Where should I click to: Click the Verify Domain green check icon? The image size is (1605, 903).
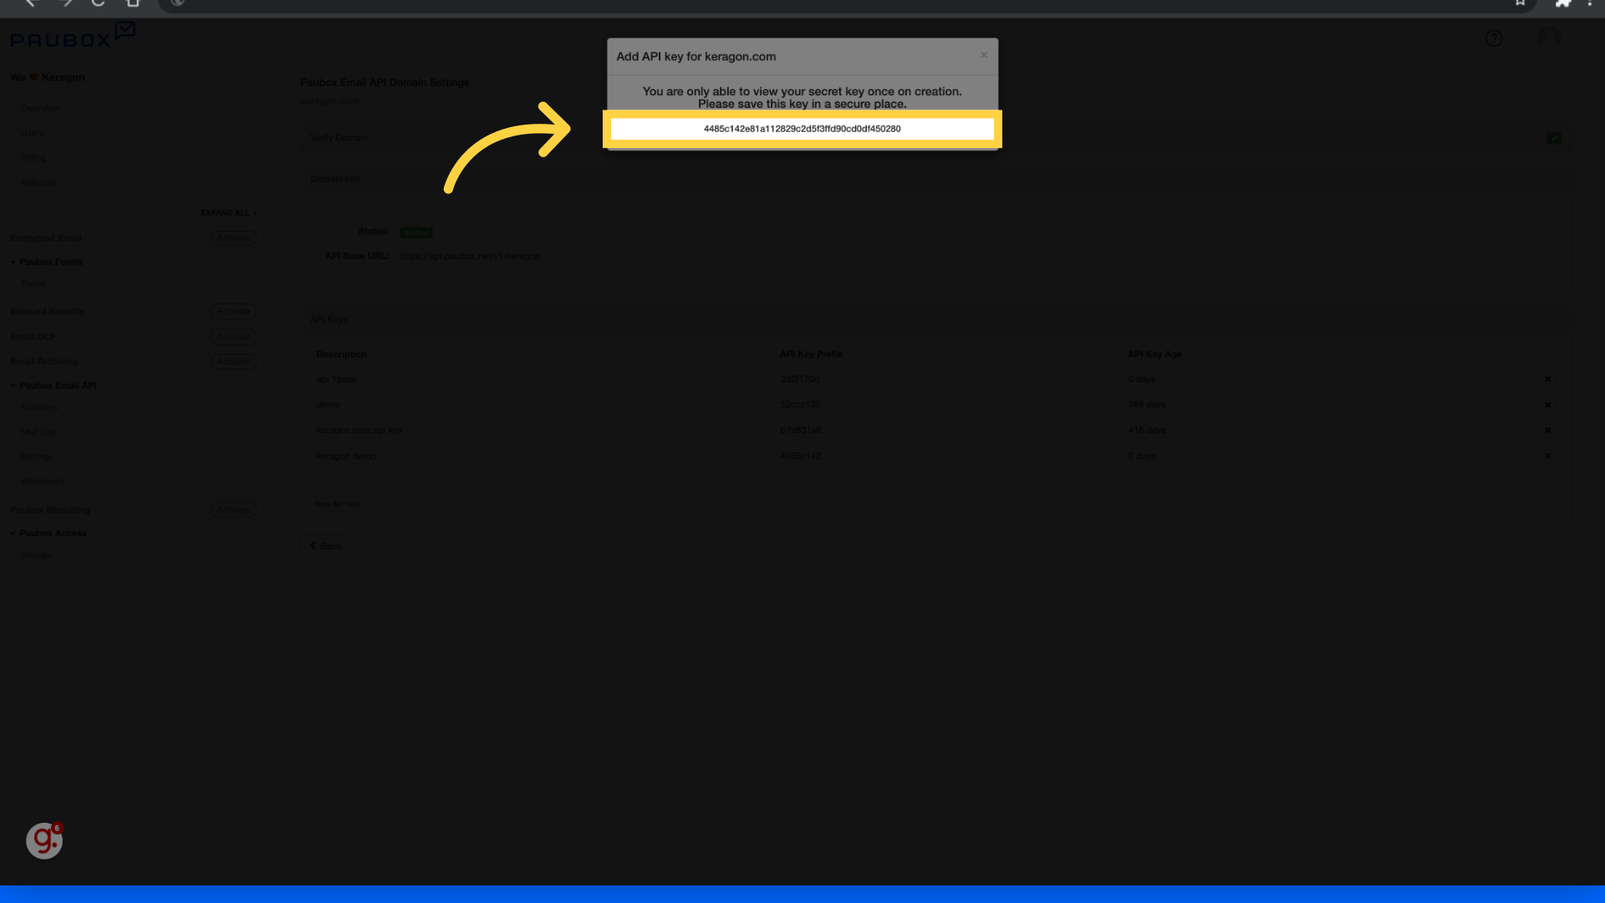point(1554,138)
